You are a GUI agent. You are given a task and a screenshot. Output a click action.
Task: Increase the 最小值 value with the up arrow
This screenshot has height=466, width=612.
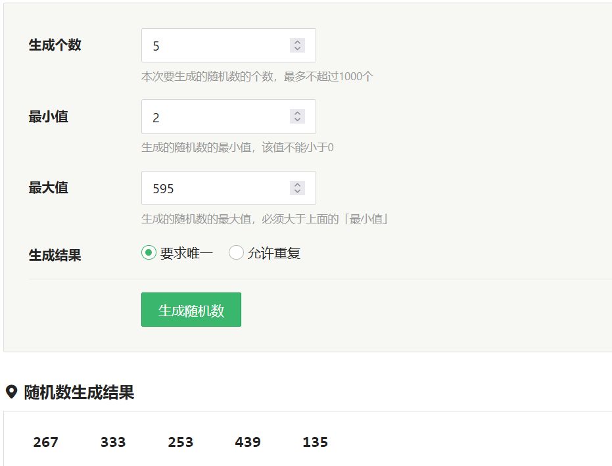pos(297,113)
